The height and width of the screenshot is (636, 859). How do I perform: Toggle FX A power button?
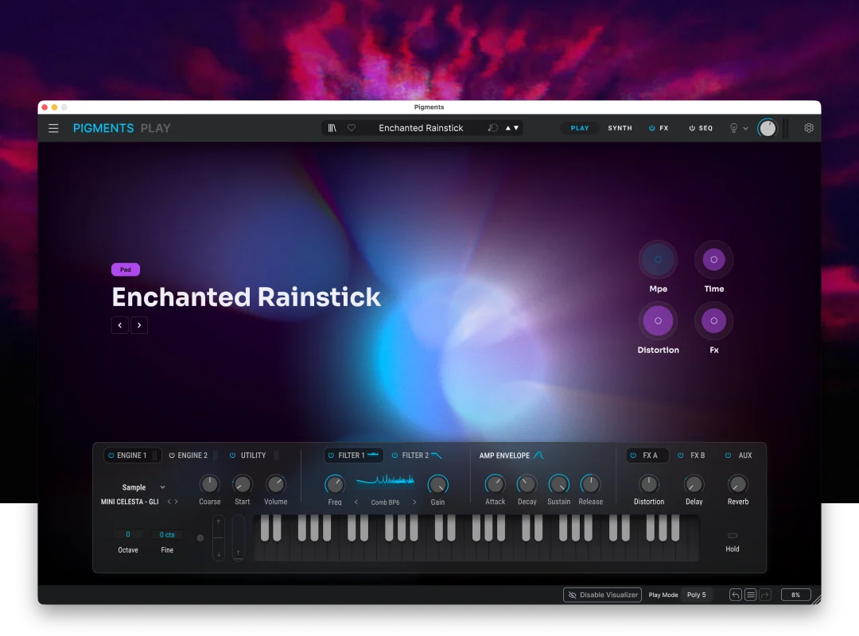(x=633, y=456)
